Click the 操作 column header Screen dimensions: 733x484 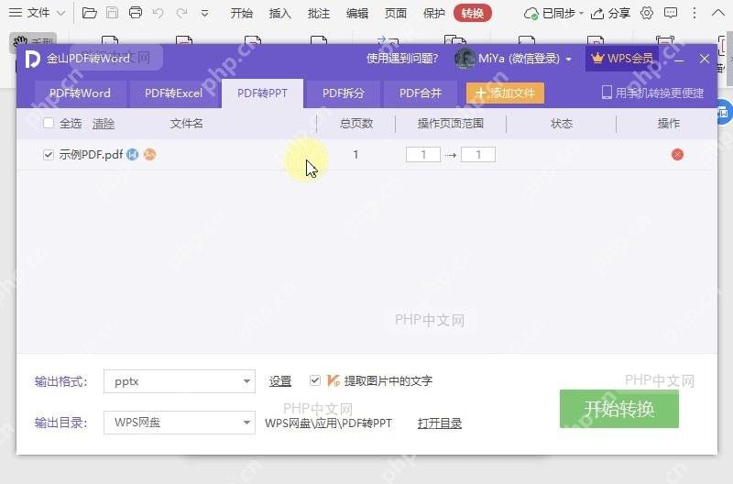coord(669,124)
